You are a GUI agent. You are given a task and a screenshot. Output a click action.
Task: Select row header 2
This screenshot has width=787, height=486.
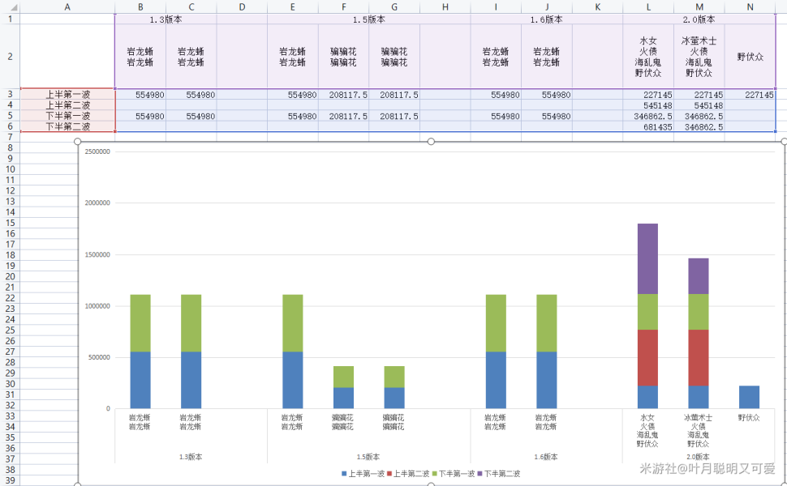[x=10, y=57]
